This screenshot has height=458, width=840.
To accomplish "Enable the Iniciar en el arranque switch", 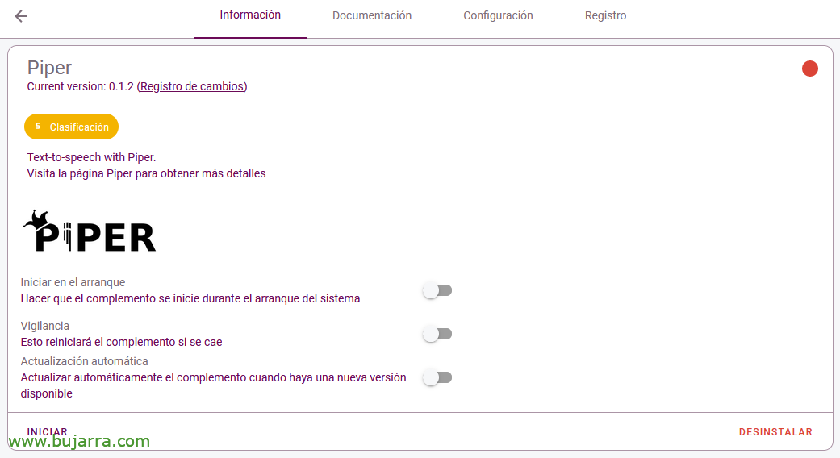I will (437, 290).
